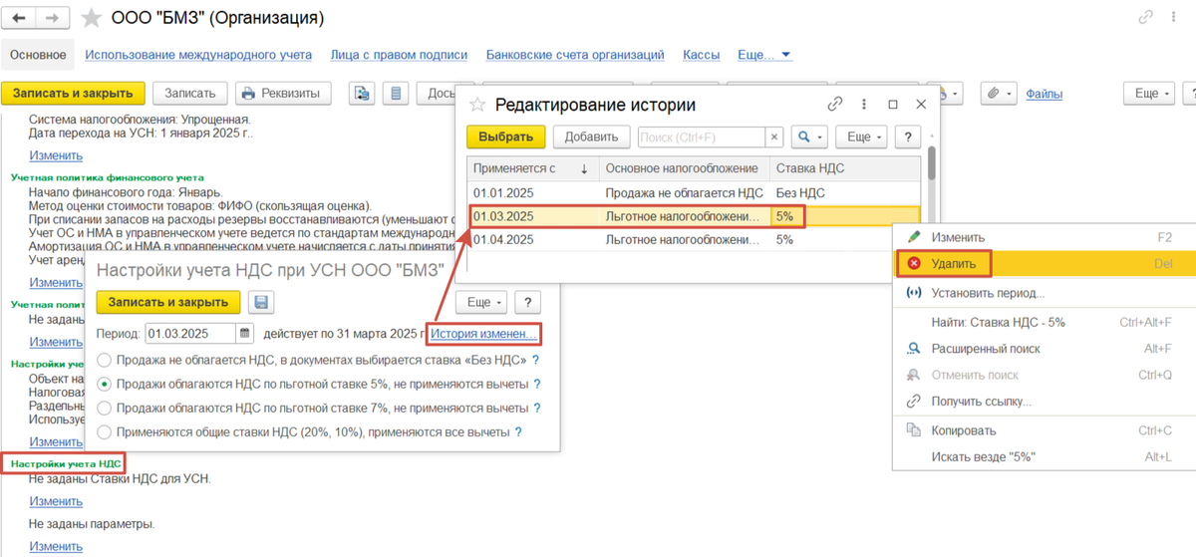This screenshot has width=1196, height=557.
Task: Select radio общие ставки НДС (20%, 10%)
Action: (105, 432)
